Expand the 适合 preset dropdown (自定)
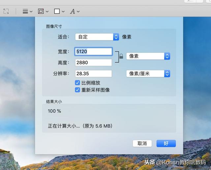Viewport: 211px width, 170px height. tap(97, 37)
